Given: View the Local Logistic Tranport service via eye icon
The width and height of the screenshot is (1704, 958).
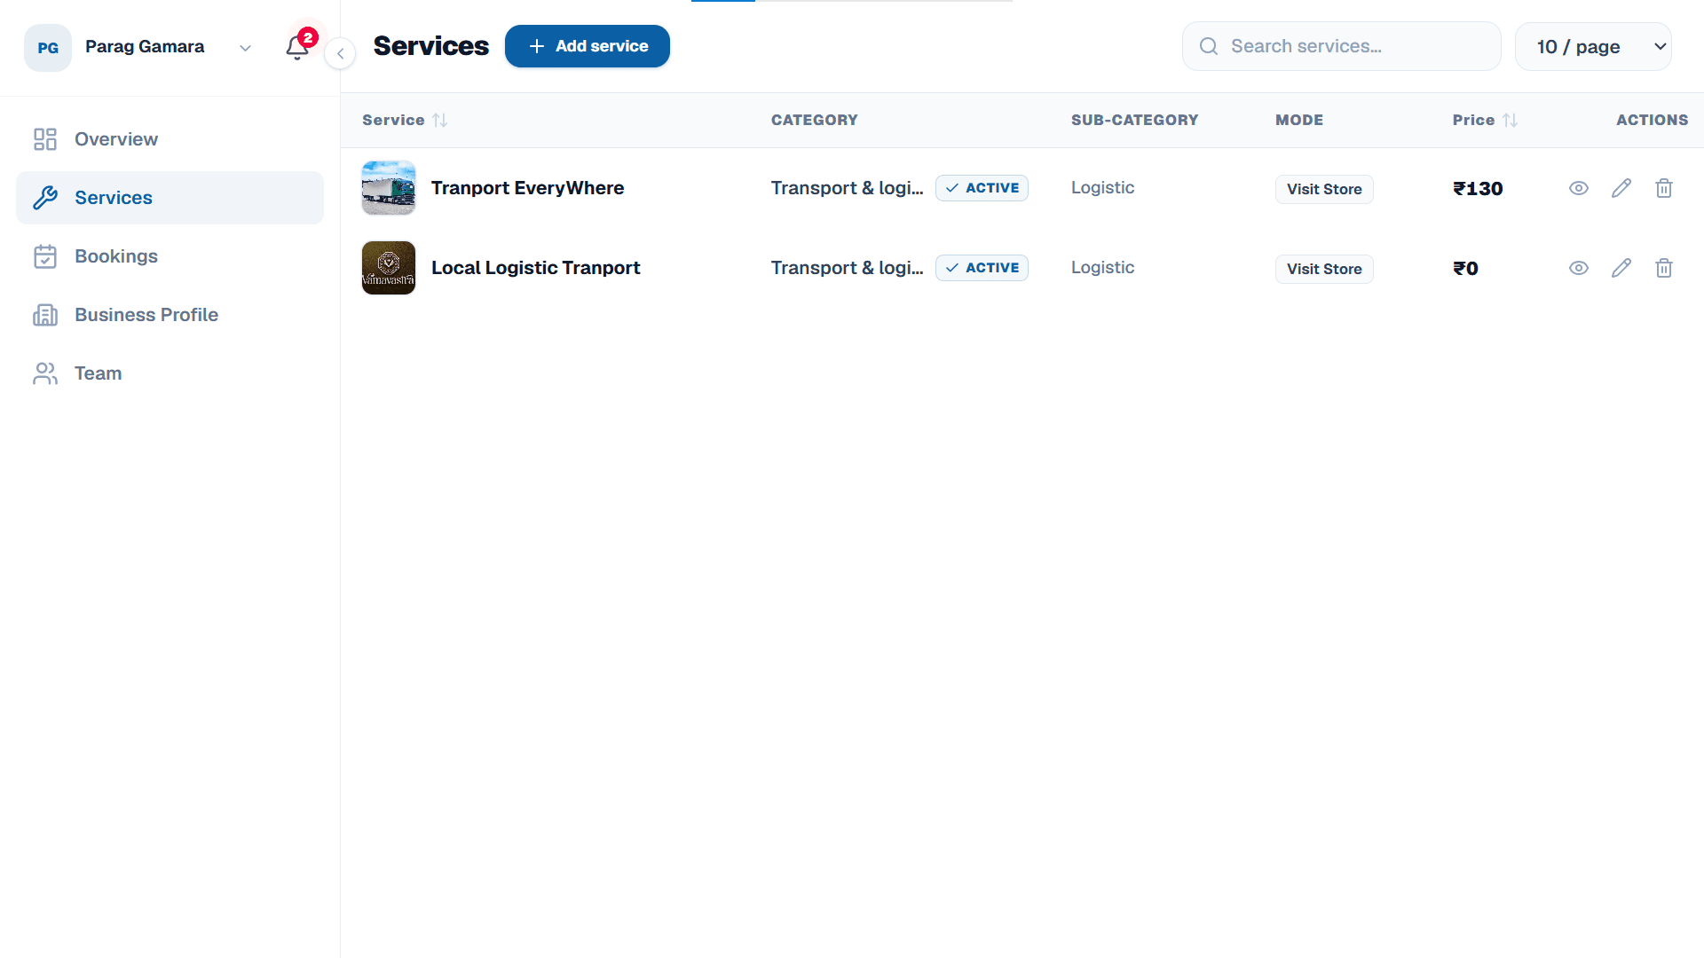Looking at the screenshot, I should pos(1578,268).
